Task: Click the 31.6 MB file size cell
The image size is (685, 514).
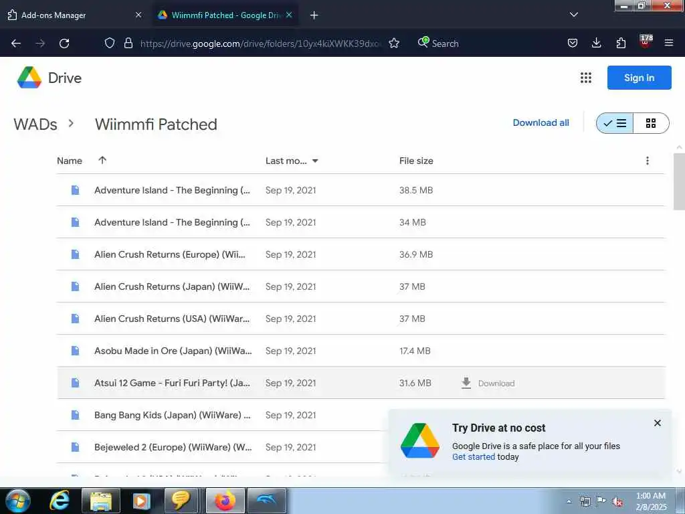Action: tap(415, 383)
